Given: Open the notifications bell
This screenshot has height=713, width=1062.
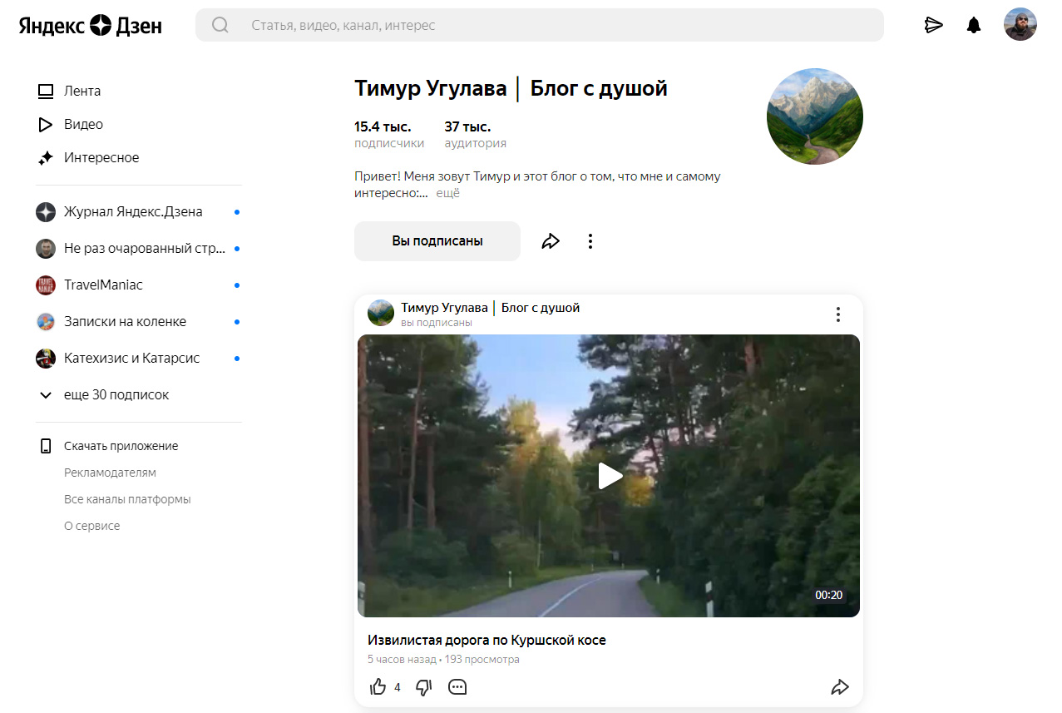Looking at the screenshot, I should tap(974, 25).
